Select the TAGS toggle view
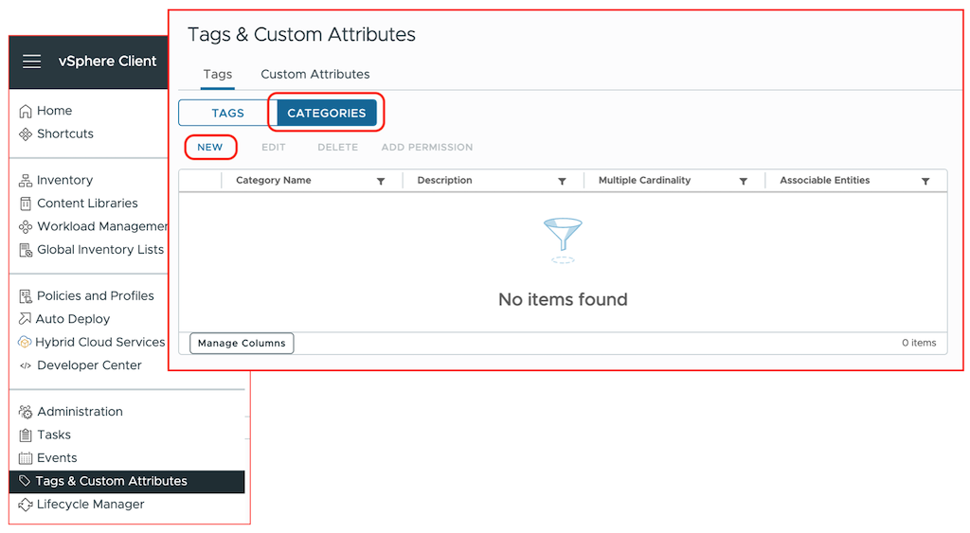Image resolution: width=970 pixels, height=533 pixels. pyautogui.click(x=227, y=114)
